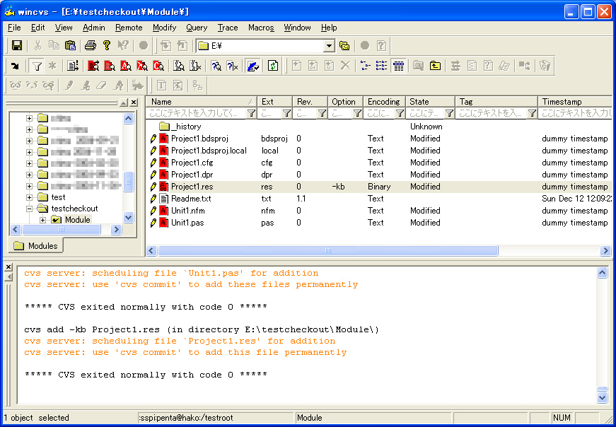Toggle the show unknown files filter
Image resolution: width=616 pixels, height=427 pixels.
coord(179,66)
